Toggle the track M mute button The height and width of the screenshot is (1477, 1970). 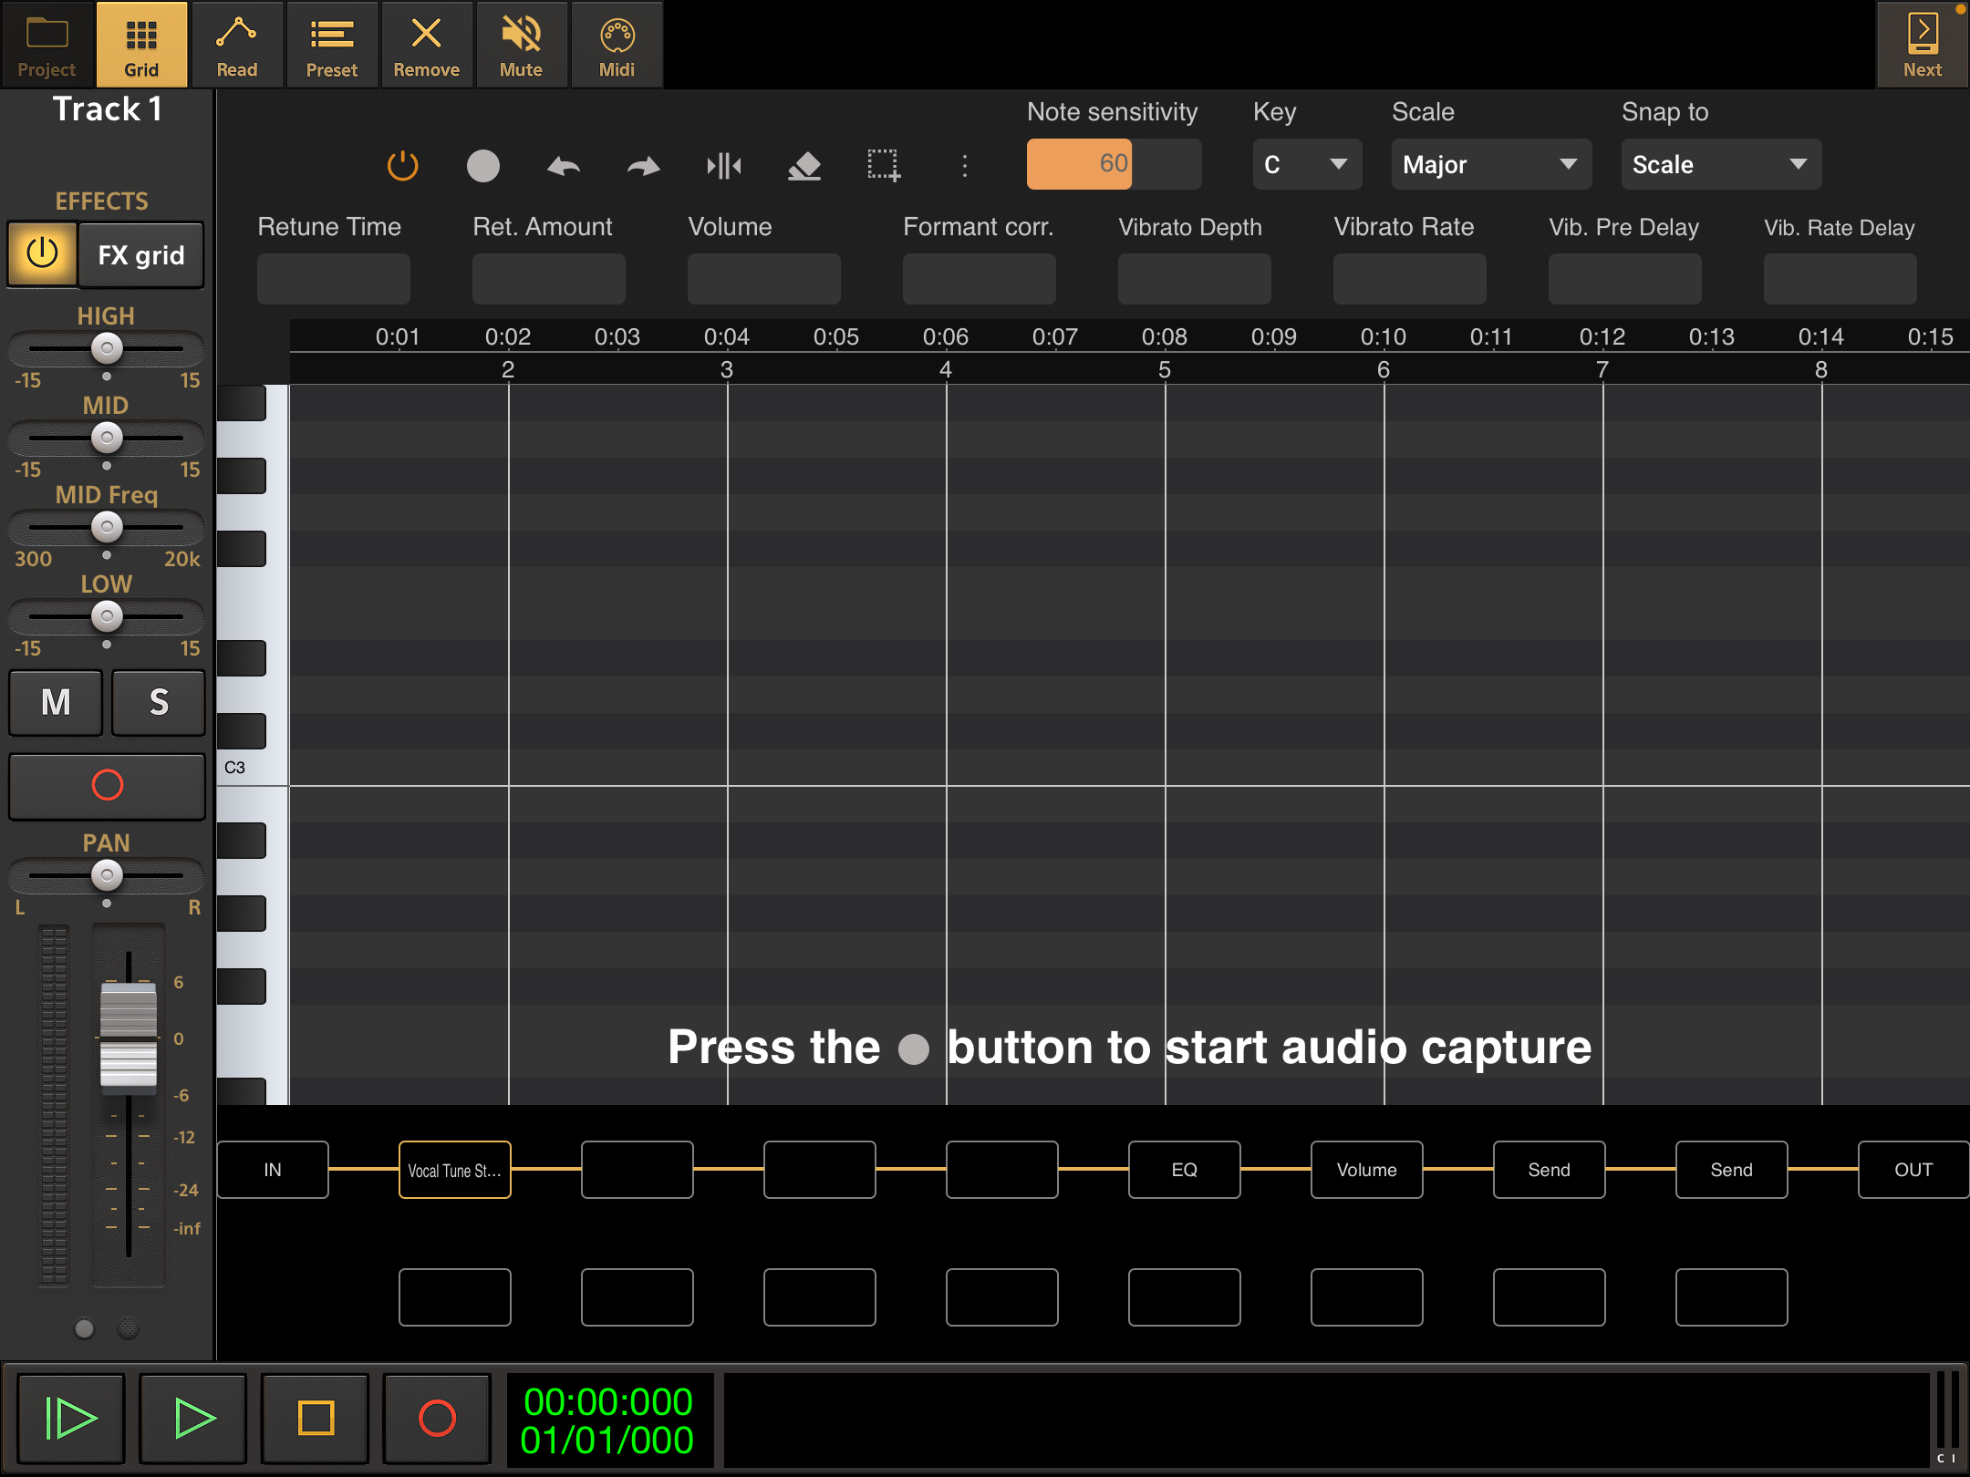56,702
